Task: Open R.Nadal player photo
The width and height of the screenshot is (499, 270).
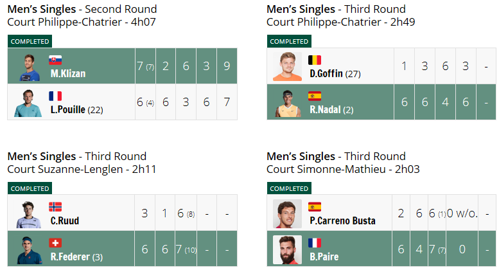Action: 287,103
